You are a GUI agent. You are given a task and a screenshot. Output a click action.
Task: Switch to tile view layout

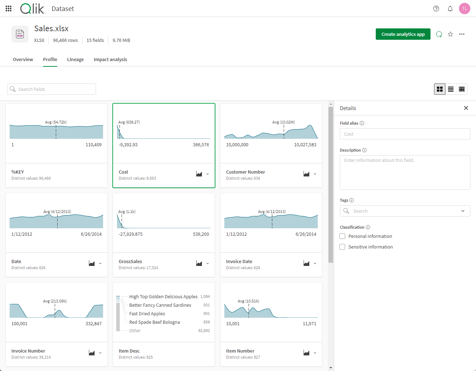coord(440,89)
